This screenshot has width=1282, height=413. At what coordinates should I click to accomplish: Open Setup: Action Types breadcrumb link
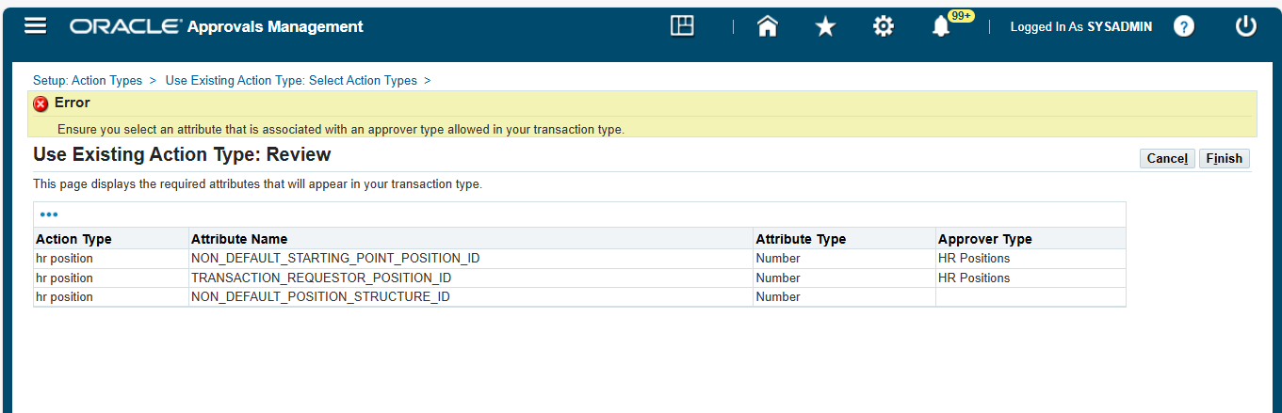pyautogui.click(x=88, y=81)
